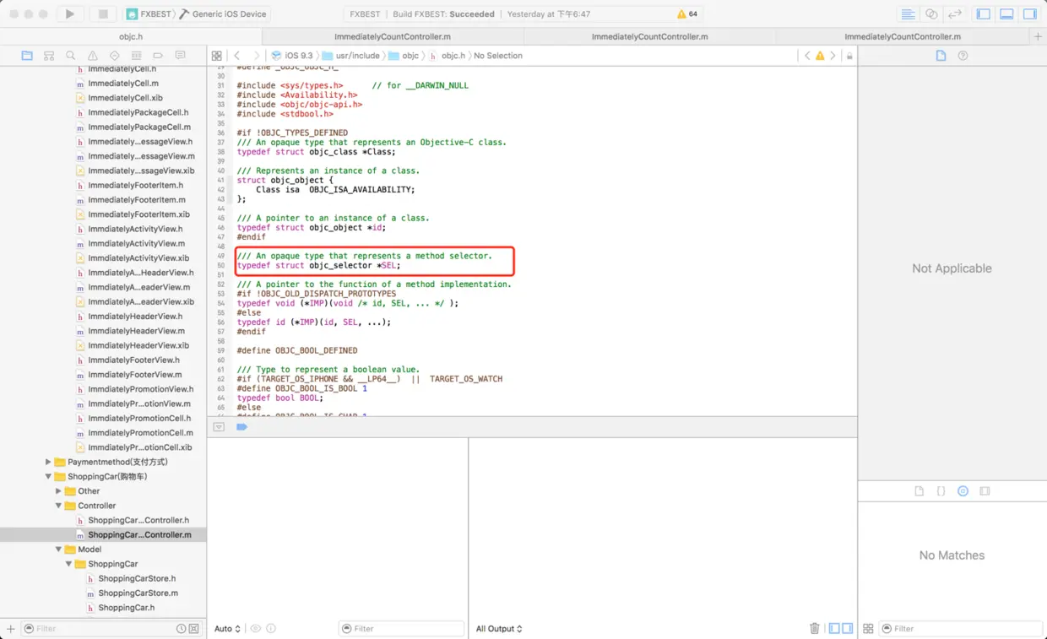Select ShoppingCarStore.h file
Image resolution: width=1047 pixels, height=639 pixels.
click(x=137, y=578)
